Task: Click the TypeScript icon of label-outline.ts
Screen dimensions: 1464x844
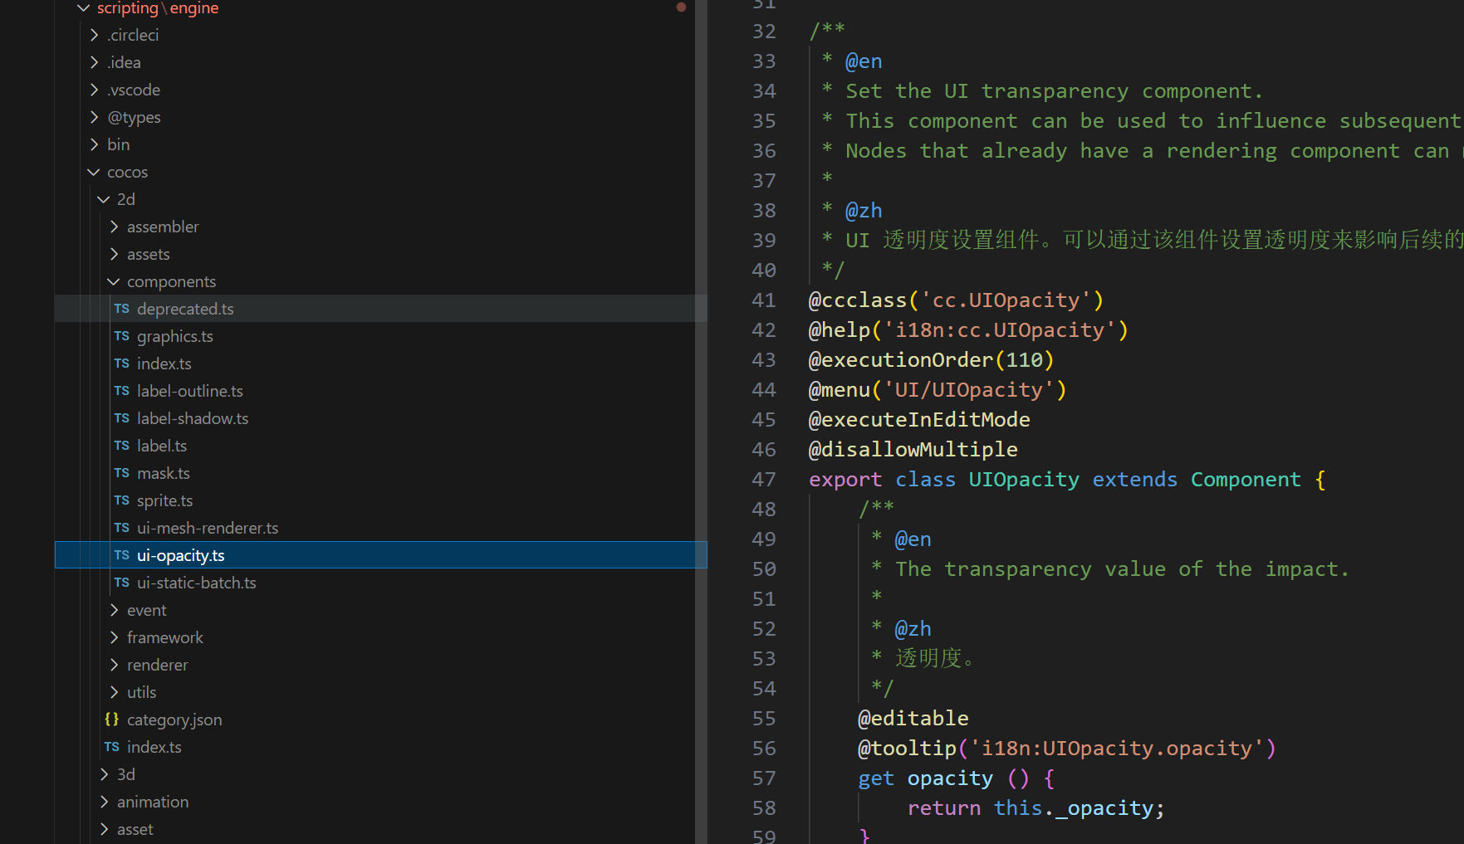Action: pos(122,391)
